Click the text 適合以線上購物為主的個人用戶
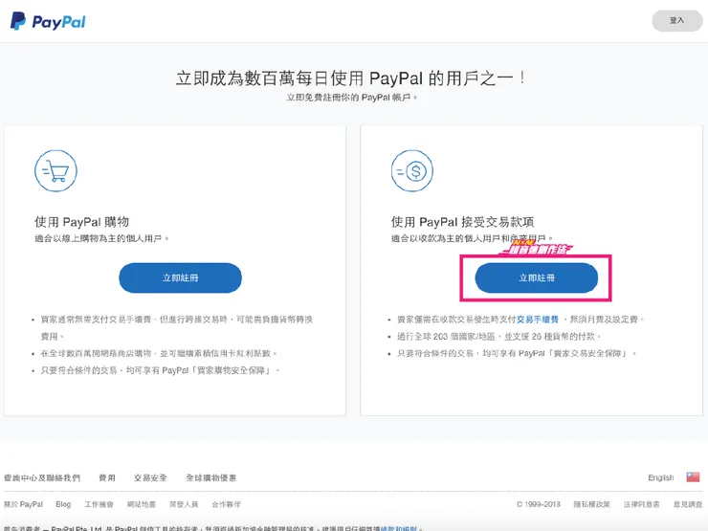The height and width of the screenshot is (531, 708). (101, 238)
